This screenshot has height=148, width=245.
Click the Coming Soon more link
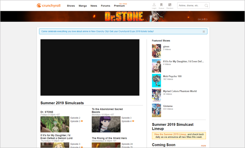(x=203, y=146)
